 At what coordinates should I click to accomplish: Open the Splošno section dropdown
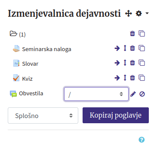tap(43, 115)
